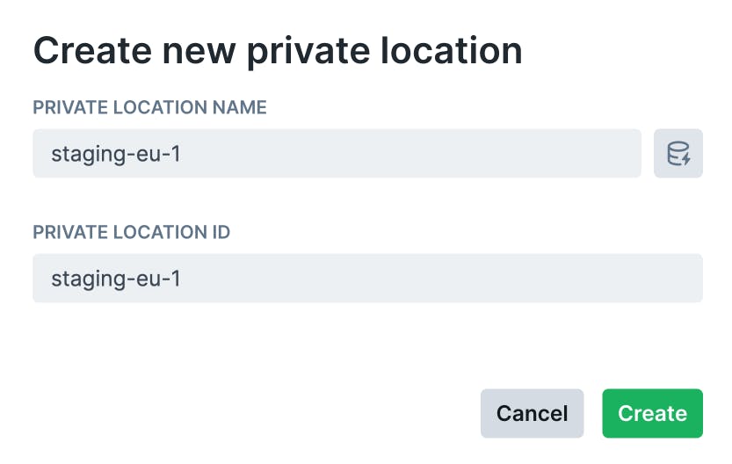Focus the Private Location ID input
The image size is (732, 464).
(367, 279)
